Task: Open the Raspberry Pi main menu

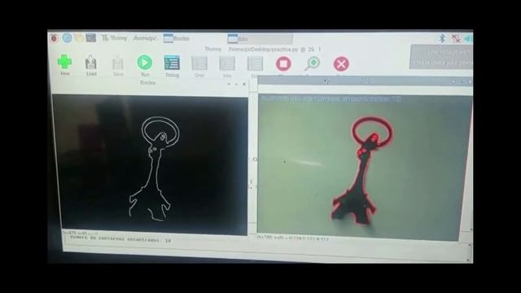Action: 55,38
